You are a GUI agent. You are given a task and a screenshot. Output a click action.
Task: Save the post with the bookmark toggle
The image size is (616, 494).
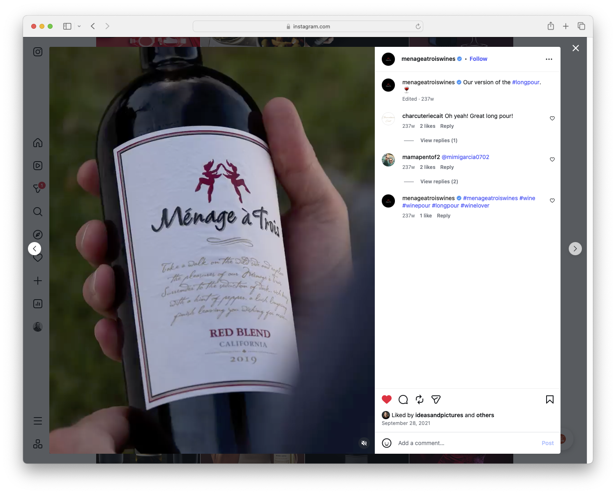coord(549,399)
